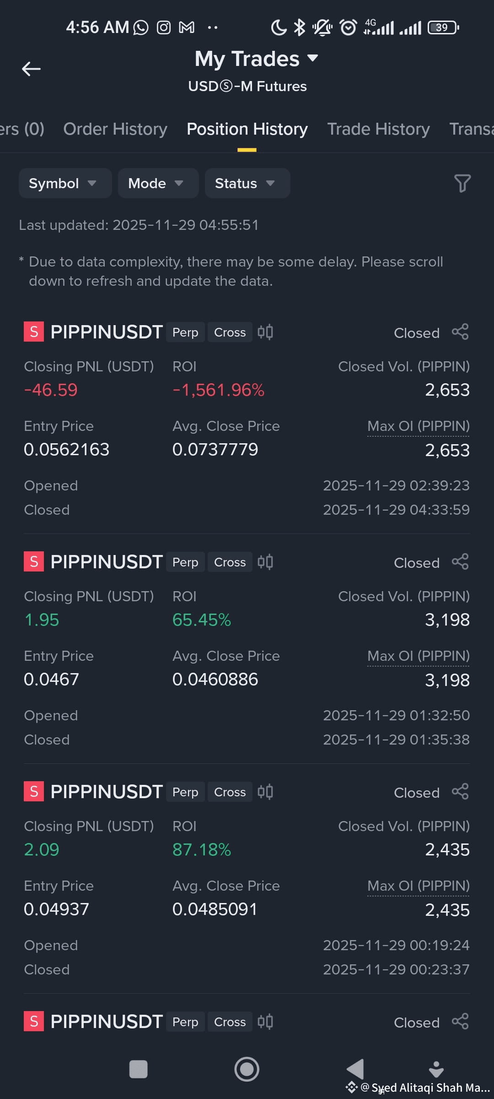Screen dimensions: 494x1099
Task: Open the Mode filter dropdown
Action: click(x=158, y=183)
